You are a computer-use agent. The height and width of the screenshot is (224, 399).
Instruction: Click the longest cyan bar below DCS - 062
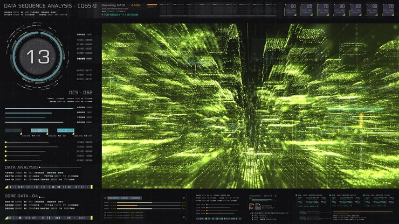39,109
